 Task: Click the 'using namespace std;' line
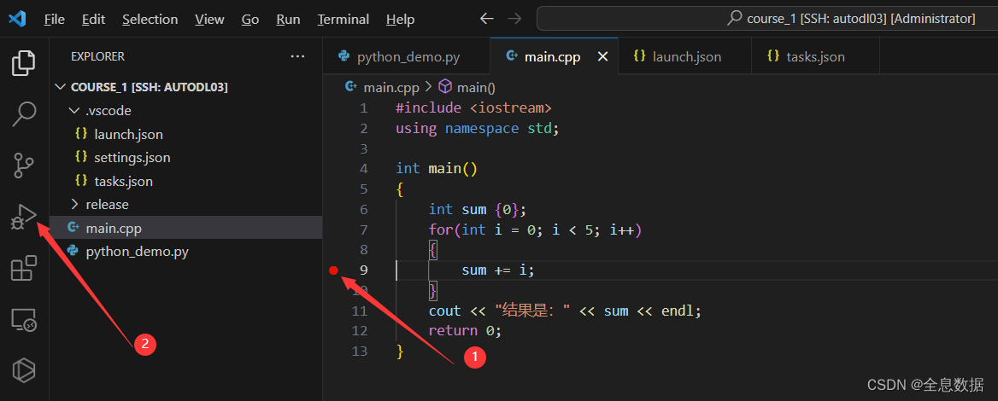click(x=478, y=128)
